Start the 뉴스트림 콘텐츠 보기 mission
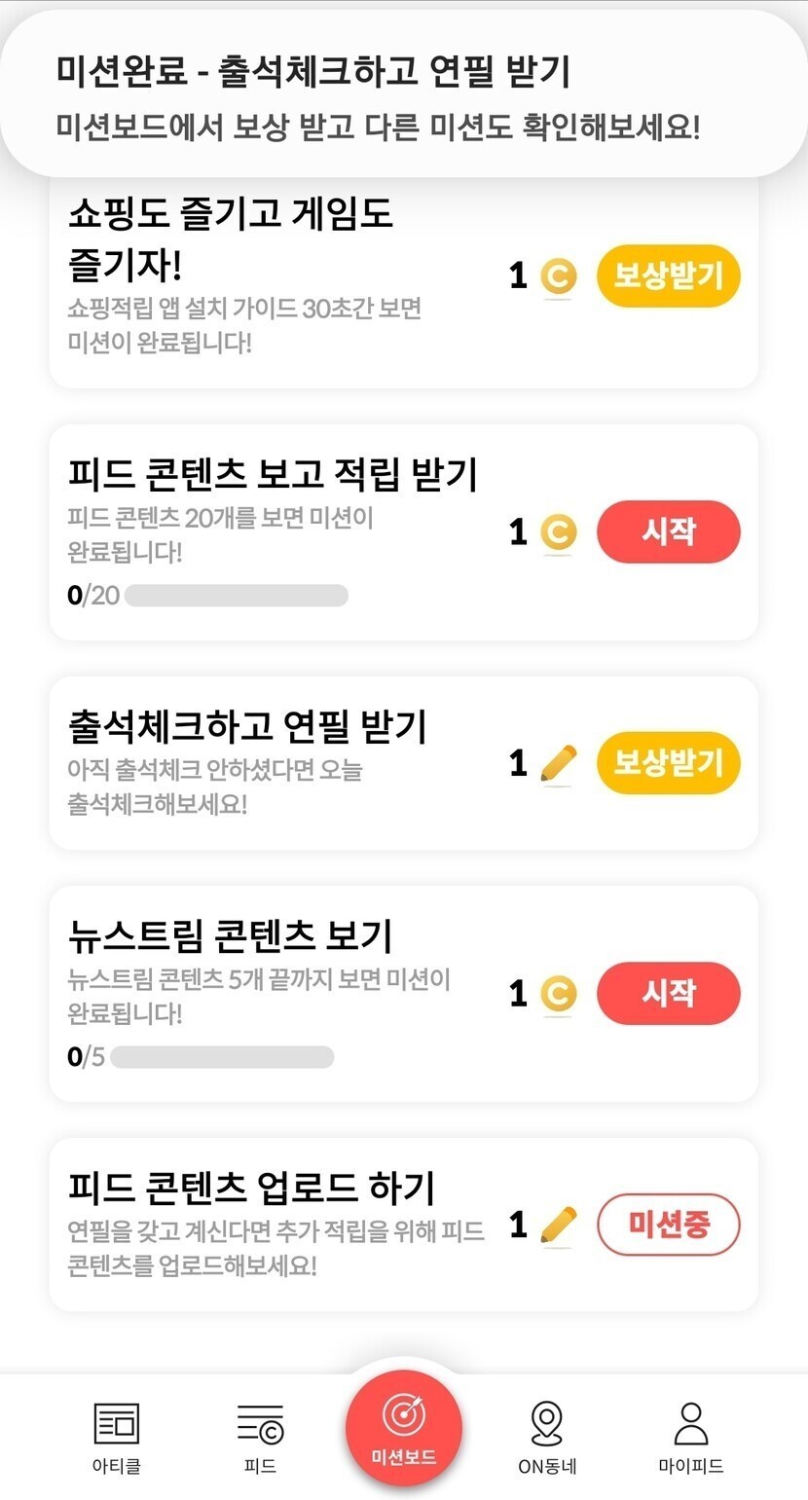This screenshot has width=808, height=1500. 668,994
